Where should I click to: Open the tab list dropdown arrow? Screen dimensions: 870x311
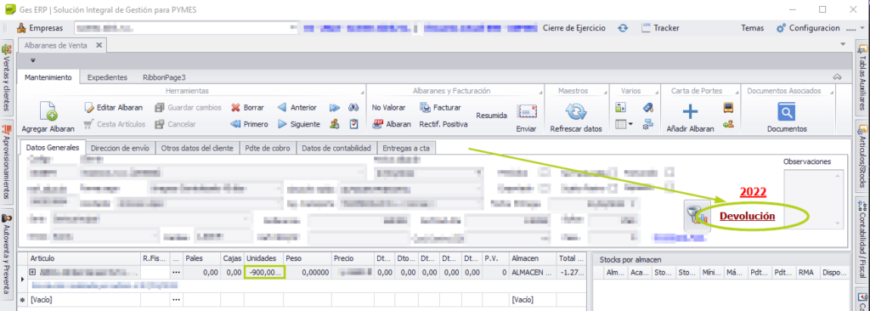coord(843,44)
